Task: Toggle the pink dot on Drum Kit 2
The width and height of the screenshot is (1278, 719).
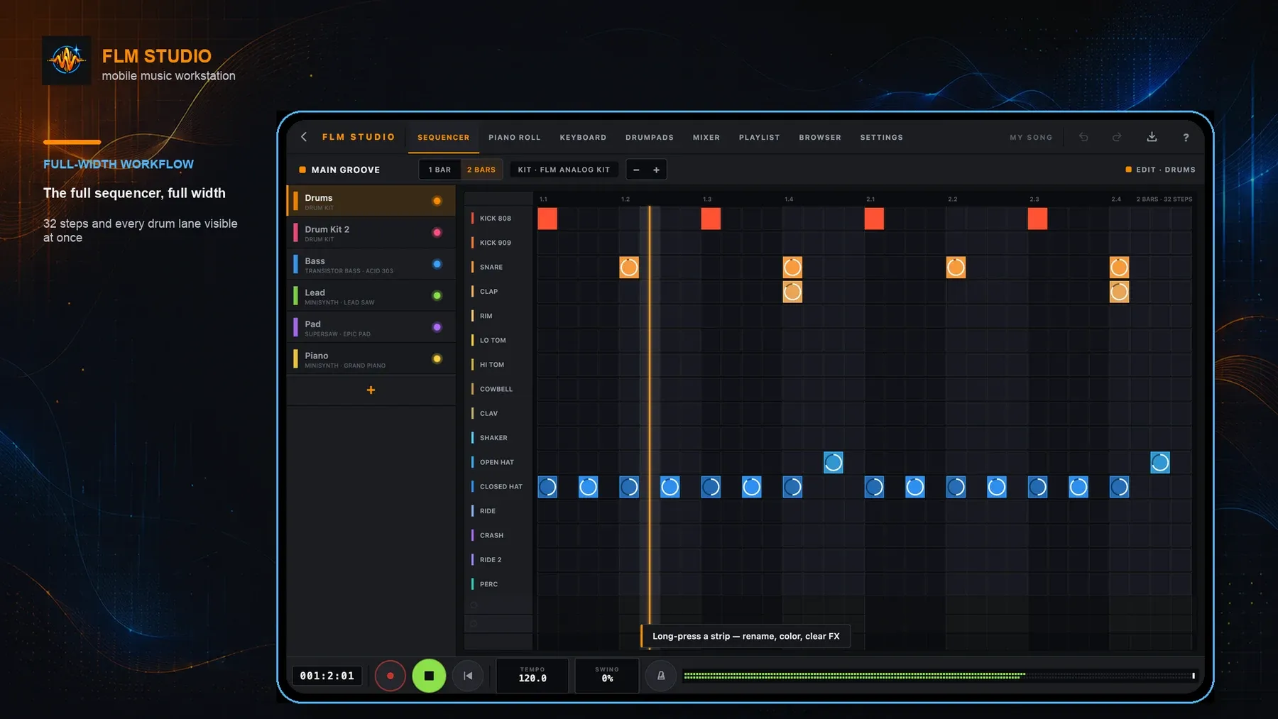Action: [437, 233]
